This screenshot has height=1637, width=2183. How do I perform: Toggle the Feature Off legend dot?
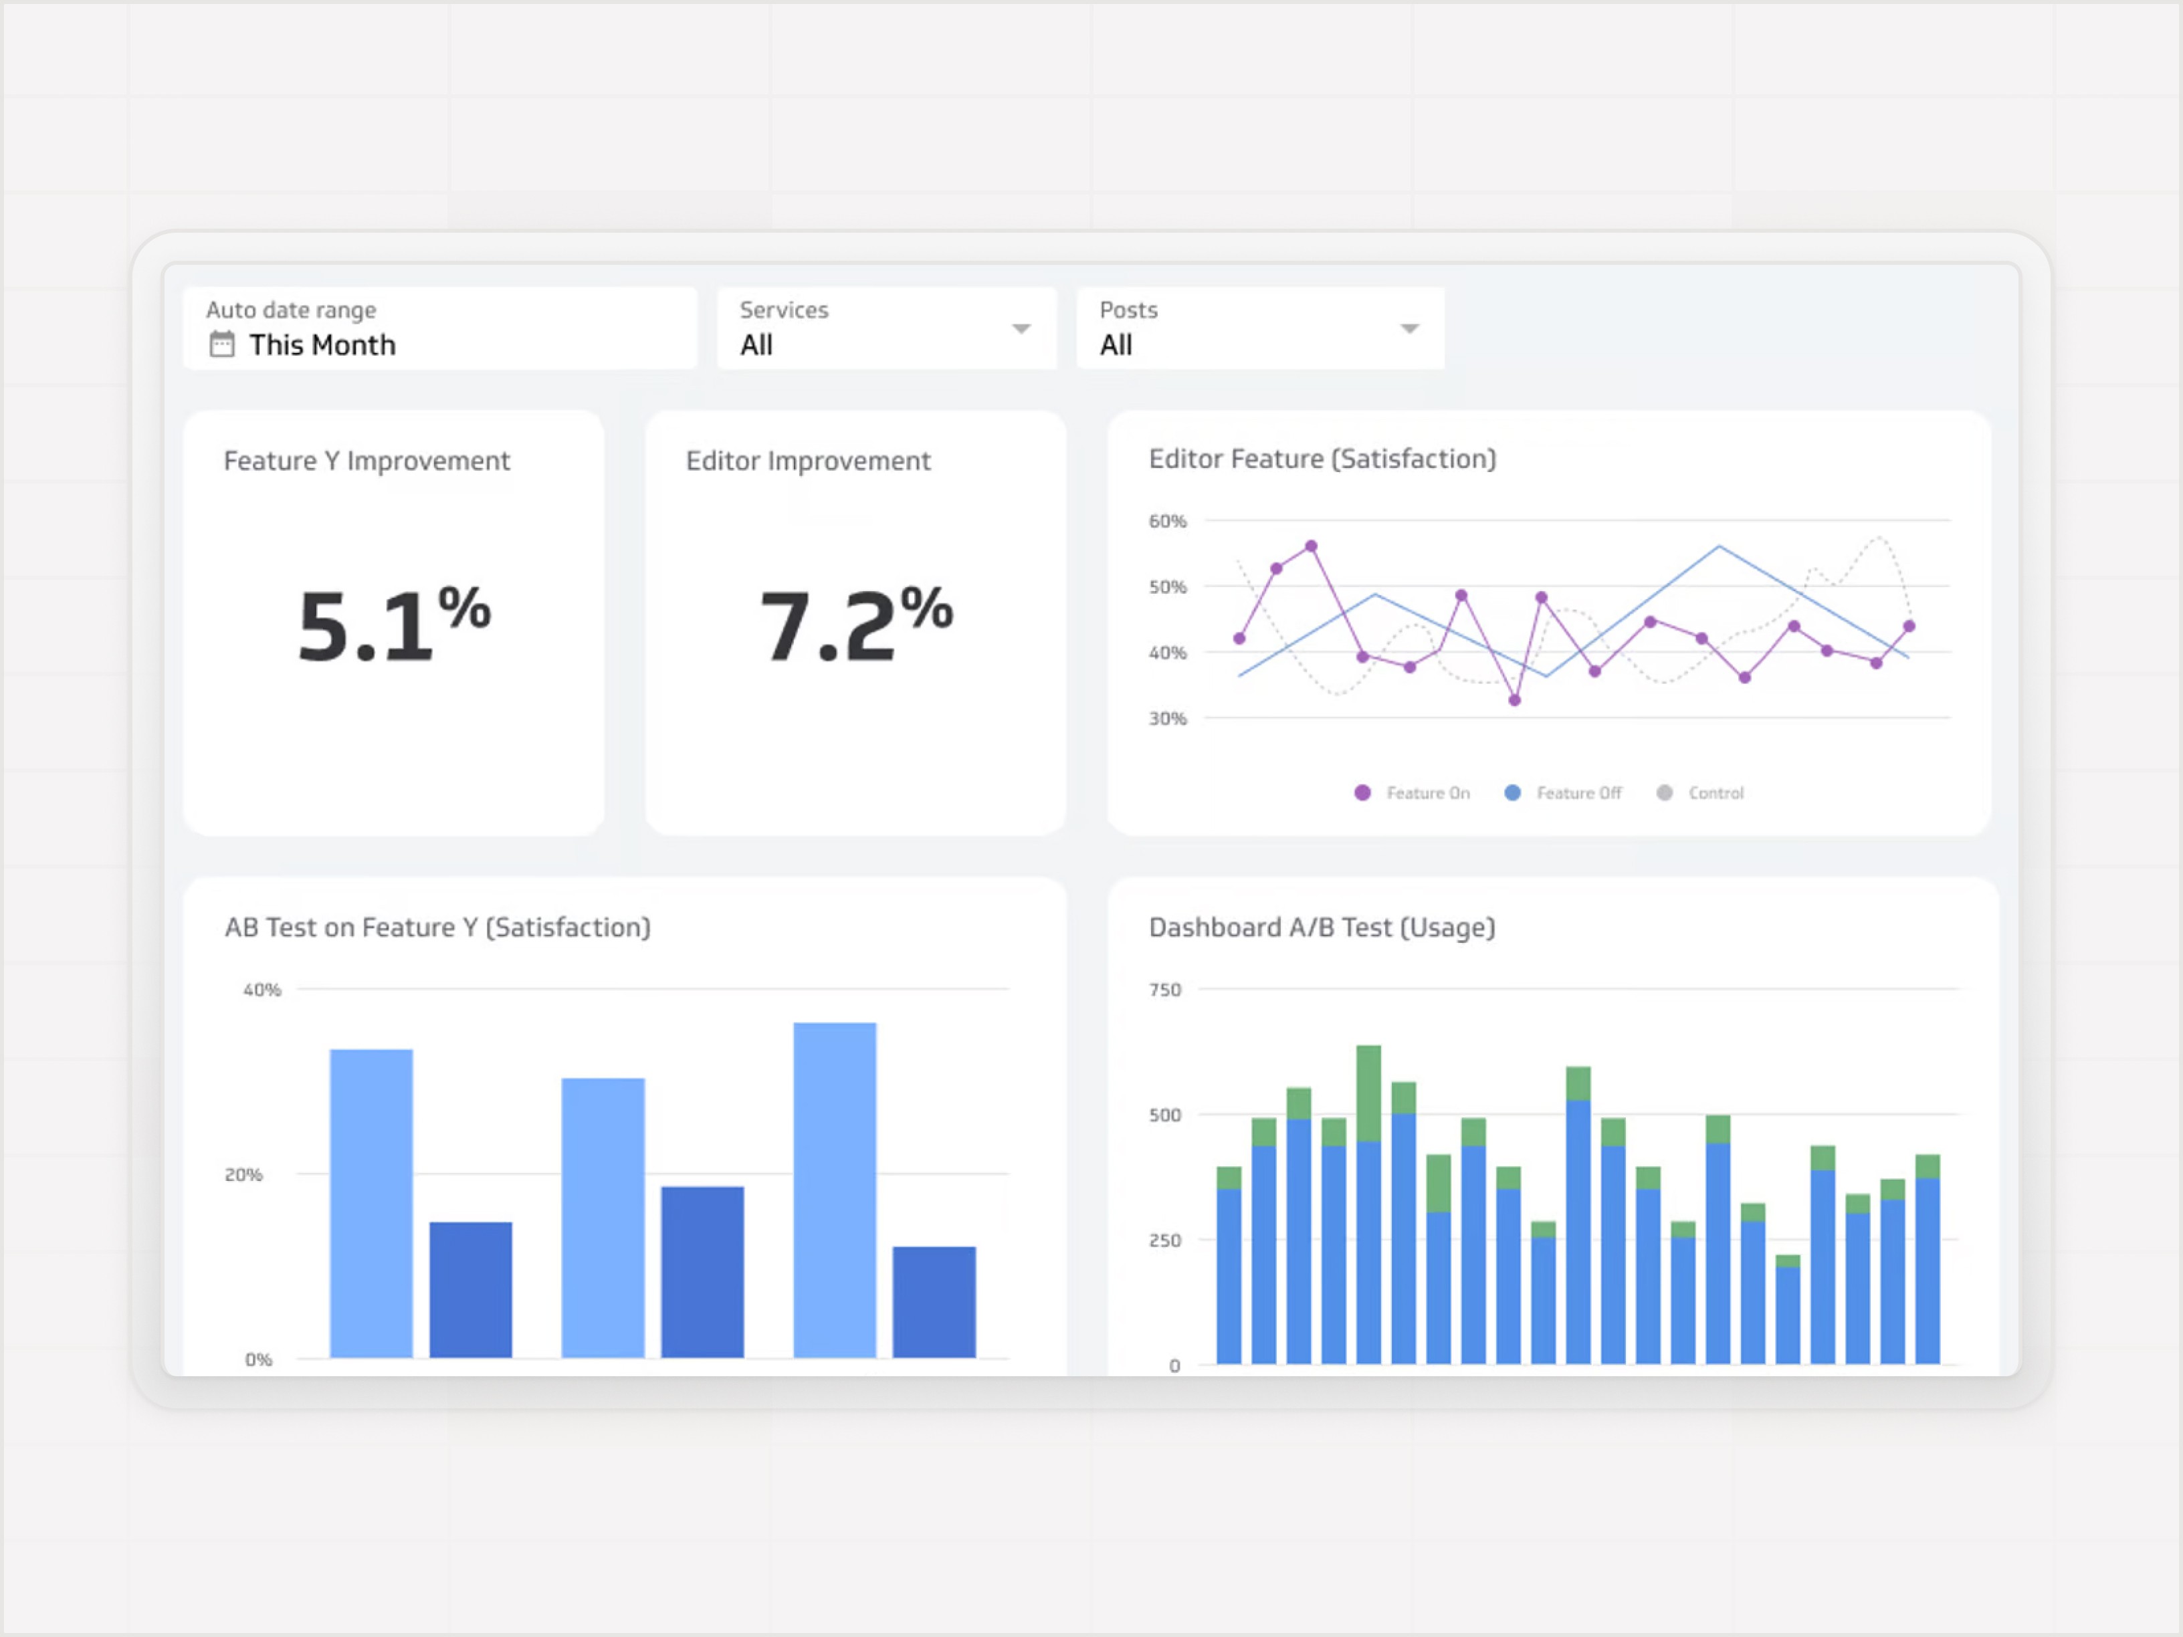[x=1512, y=792]
